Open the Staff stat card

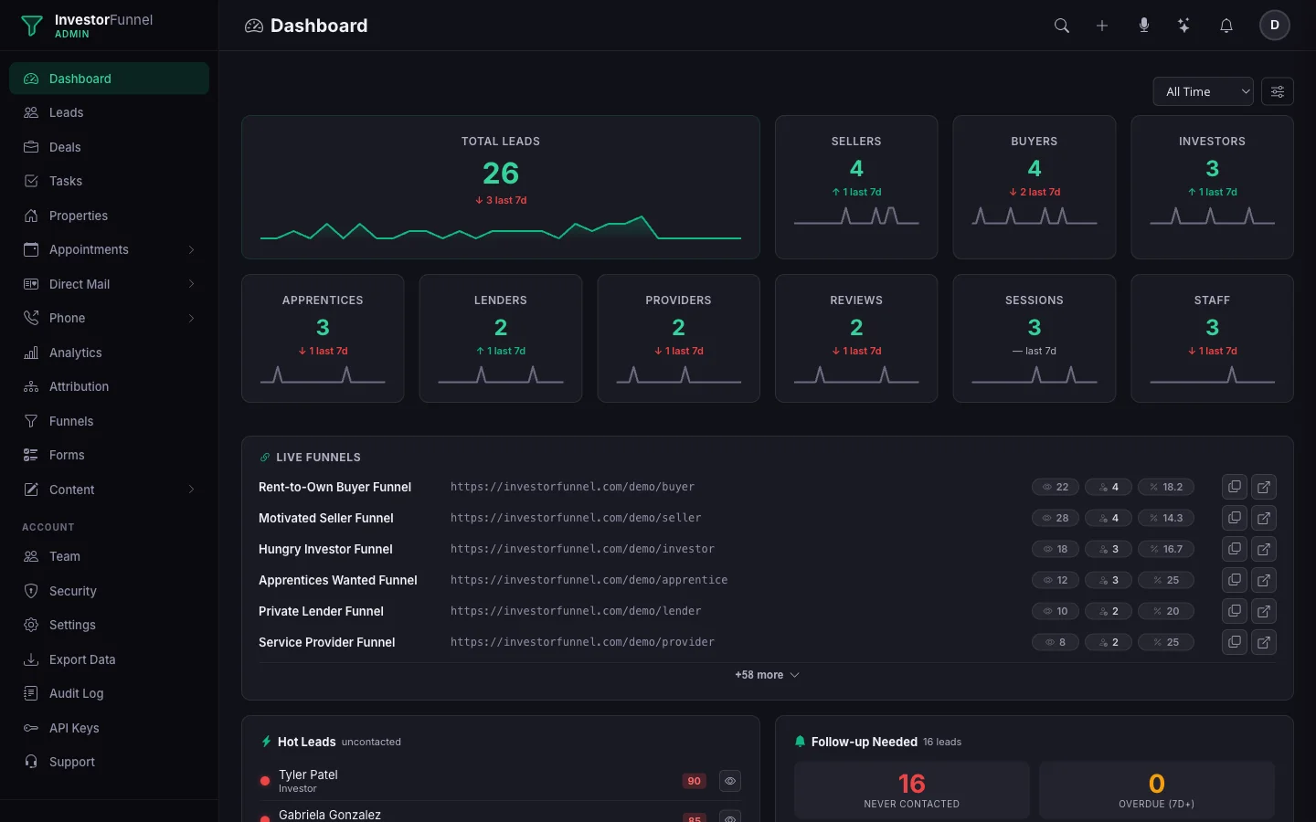click(1212, 338)
